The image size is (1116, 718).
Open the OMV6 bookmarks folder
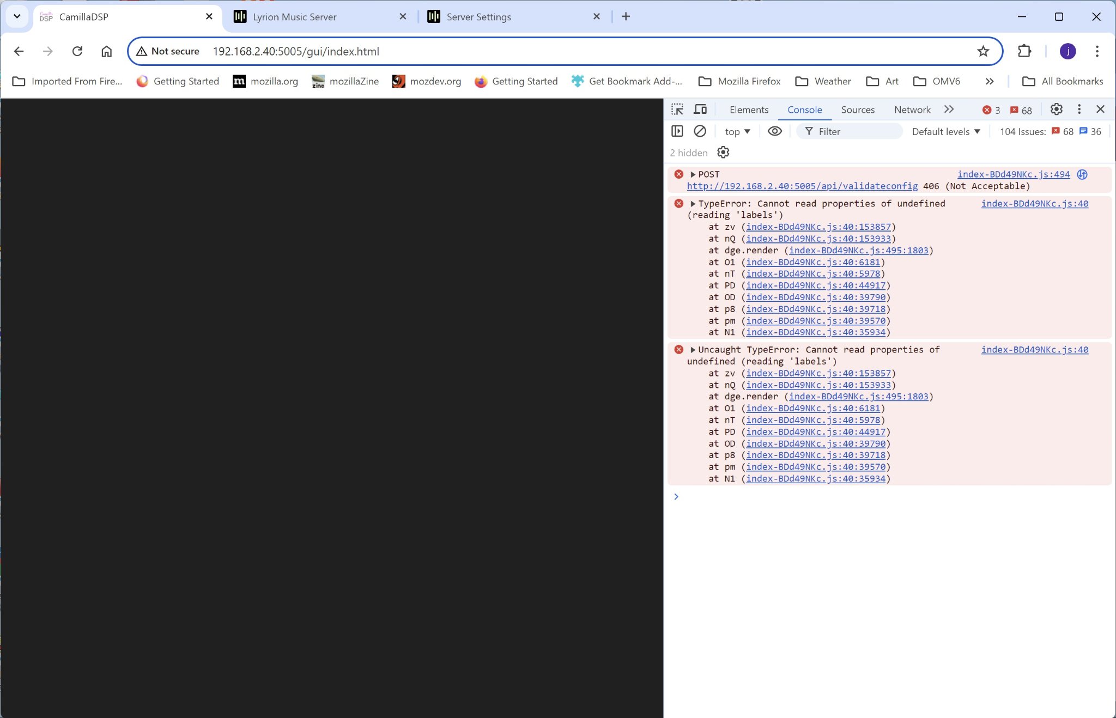click(x=937, y=81)
